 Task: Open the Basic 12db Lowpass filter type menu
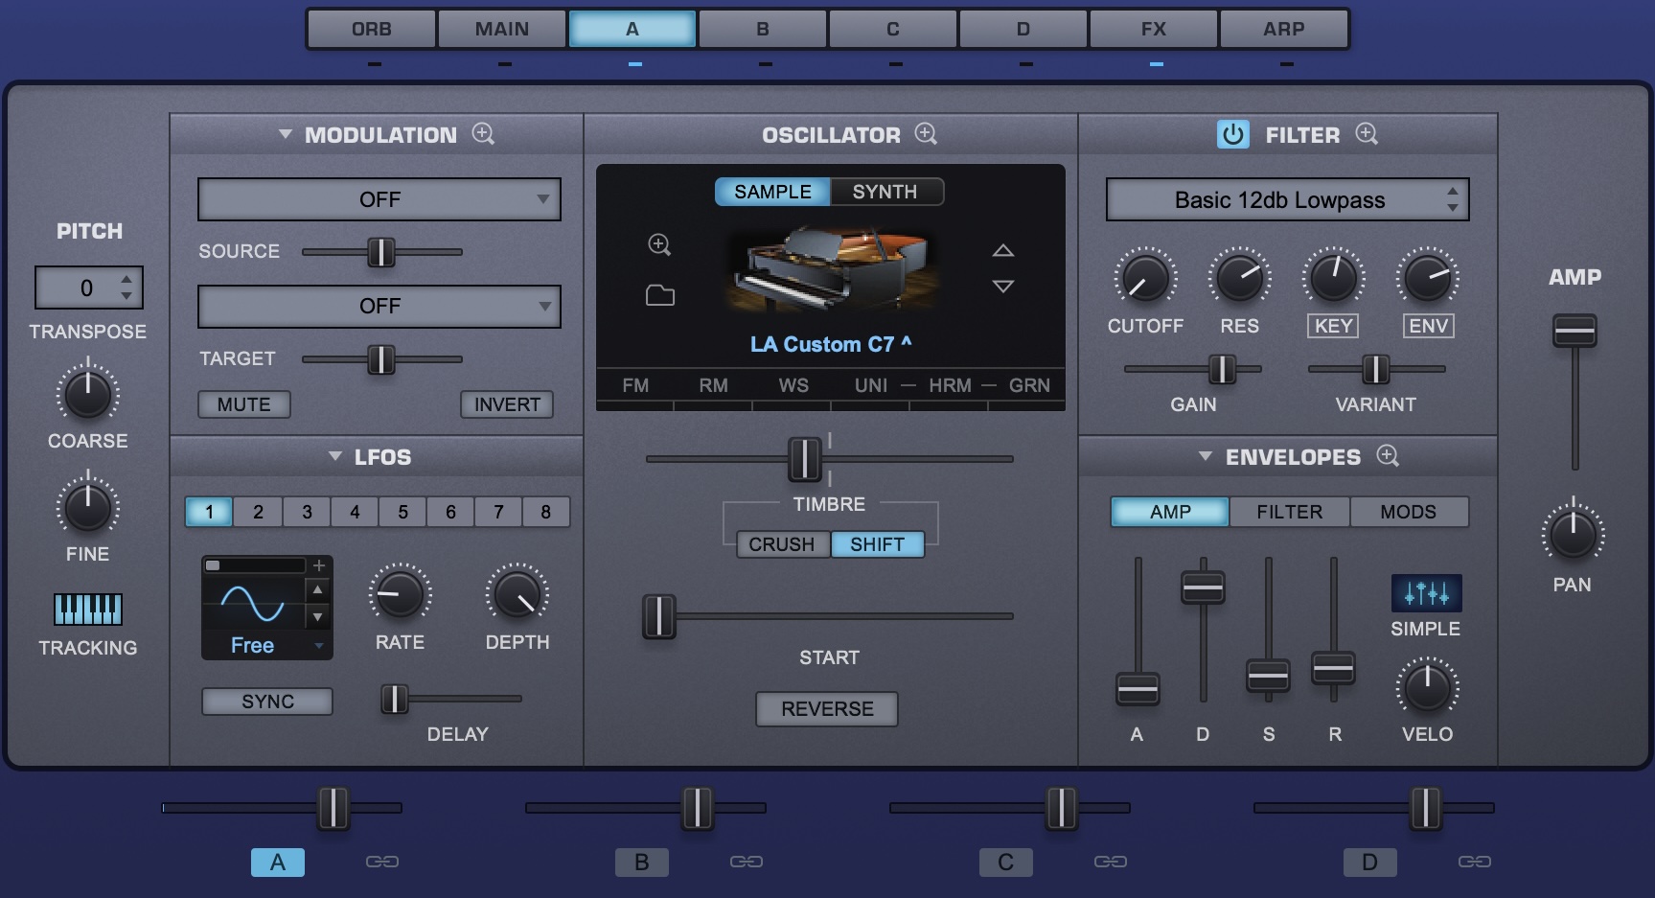(1287, 199)
